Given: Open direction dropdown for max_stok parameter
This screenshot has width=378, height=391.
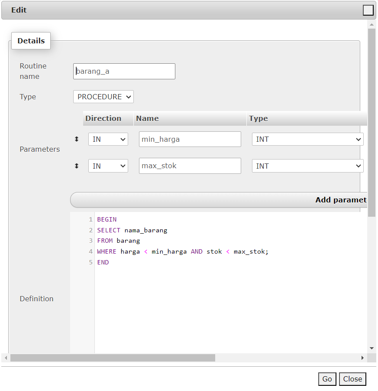Looking at the screenshot, I should point(108,166).
